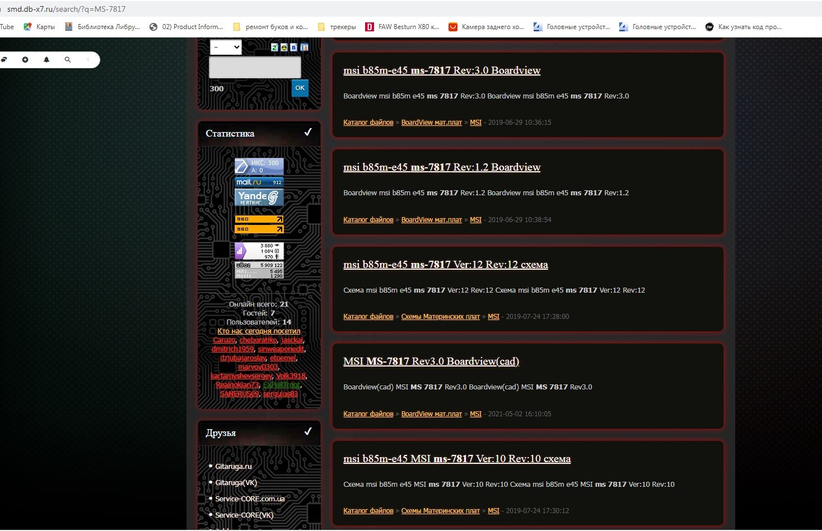Image resolution: width=822 pixels, height=531 pixels.
Task: Open the Yandex Рейтинг badge
Action: (x=259, y=197)
